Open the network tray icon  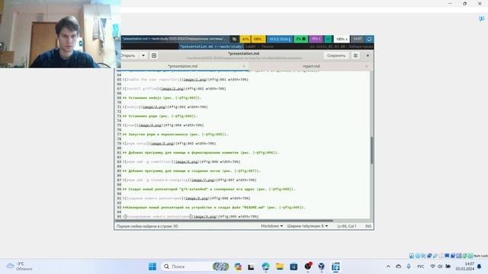tap(432, 266)
